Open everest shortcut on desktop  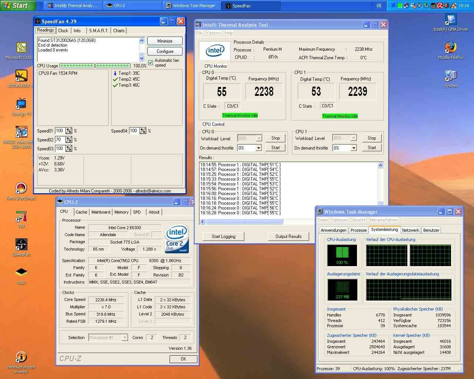[x=21, y=357]
